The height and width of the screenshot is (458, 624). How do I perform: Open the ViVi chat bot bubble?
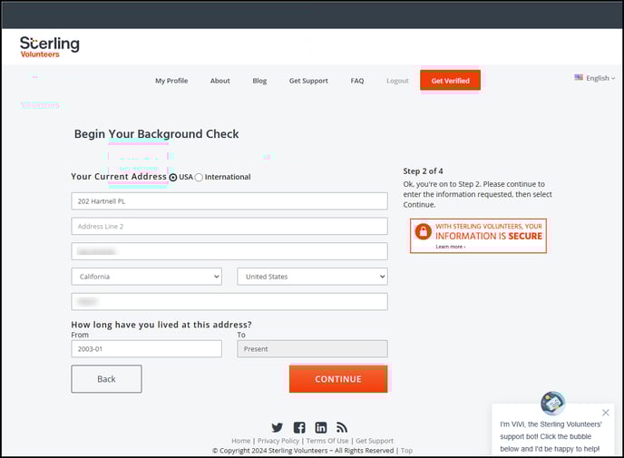(x=552, y=403)
